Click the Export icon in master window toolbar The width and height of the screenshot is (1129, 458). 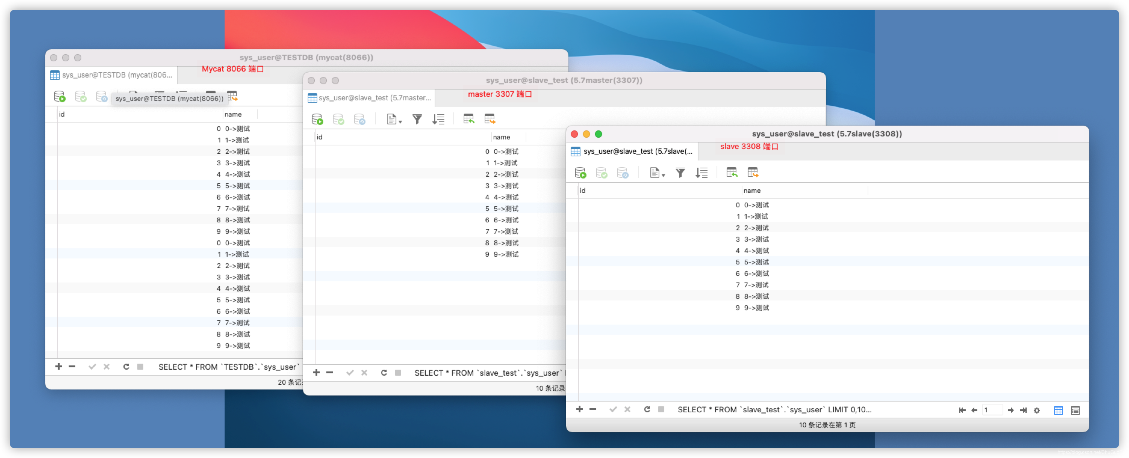(490, 119)
